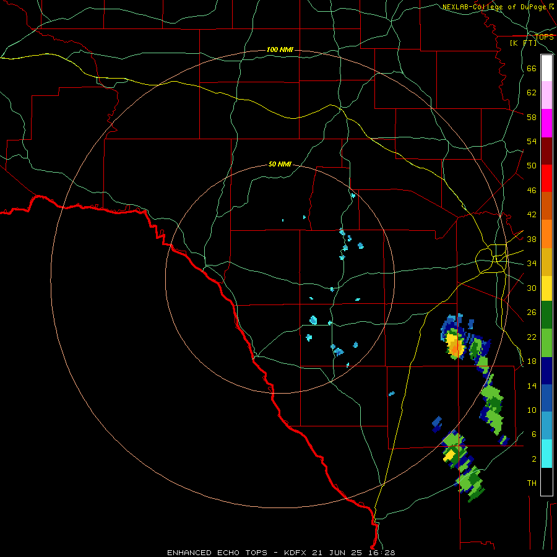Click the legend value "22"

532,337
